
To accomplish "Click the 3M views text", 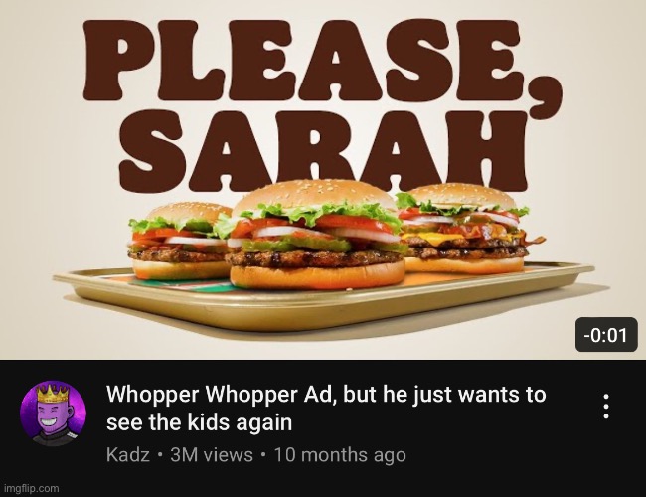I will (x=212, y=455).
